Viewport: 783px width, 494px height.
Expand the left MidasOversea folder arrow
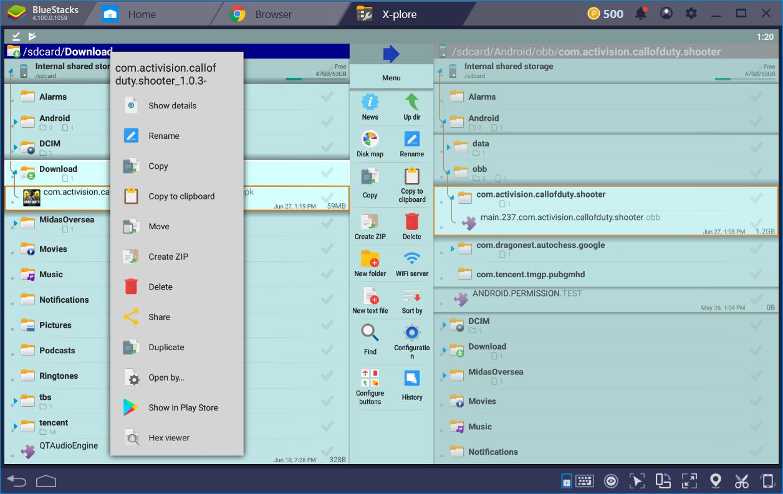tap(15, 224)
